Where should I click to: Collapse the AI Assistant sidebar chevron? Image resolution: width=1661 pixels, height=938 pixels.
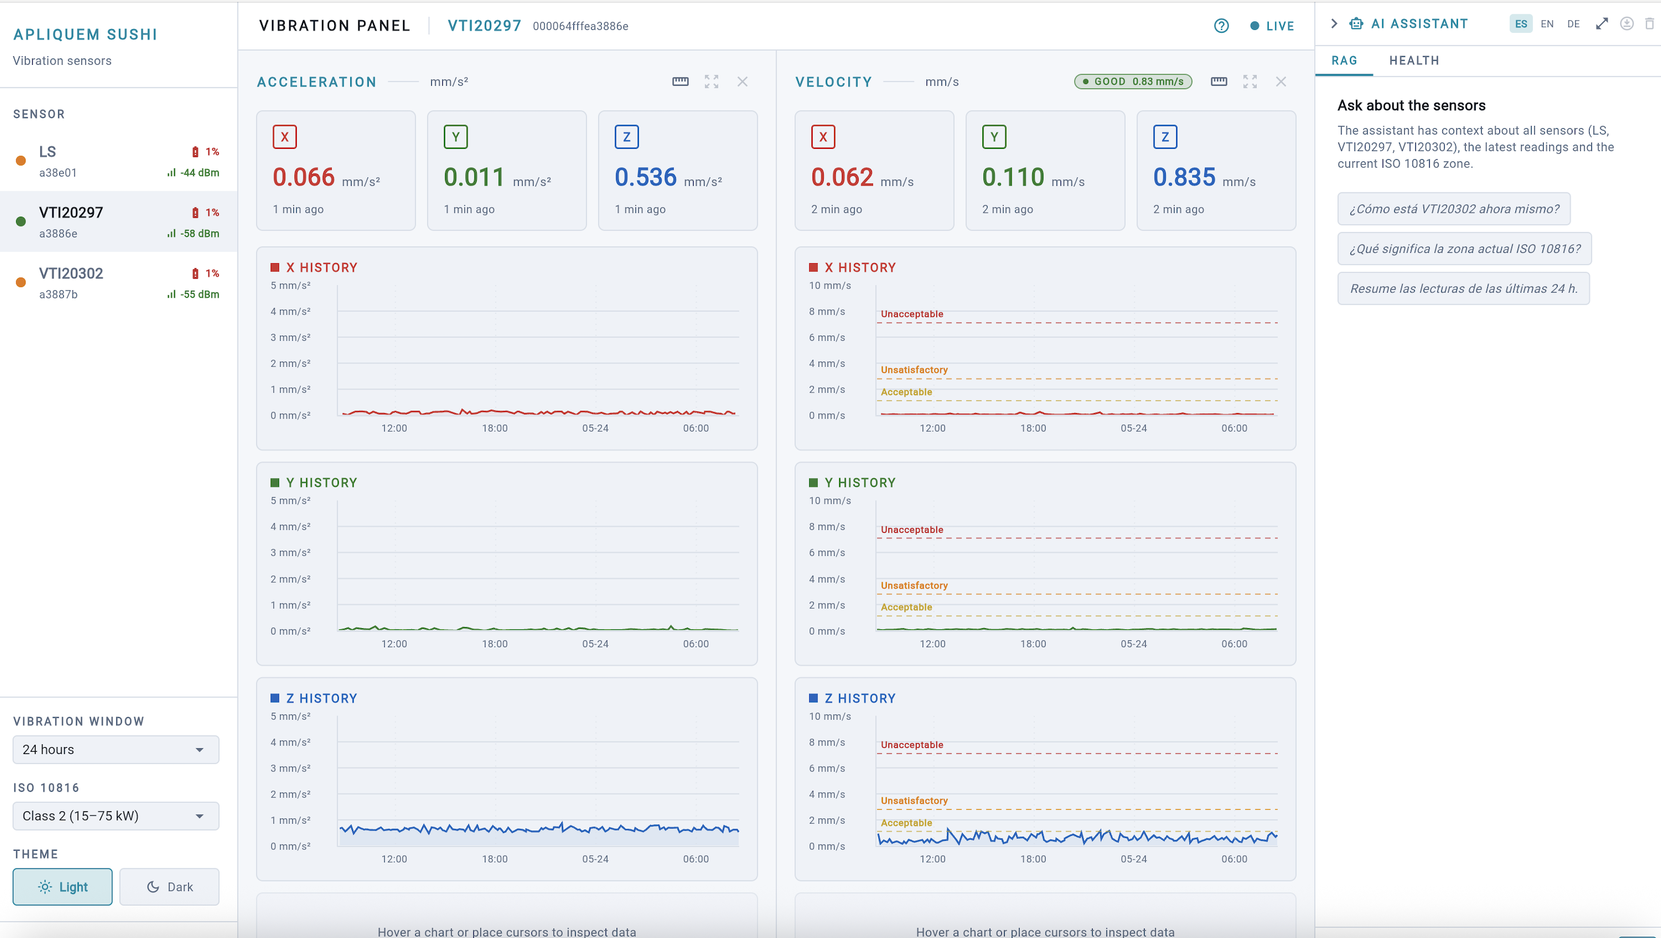click(1334, 24)
